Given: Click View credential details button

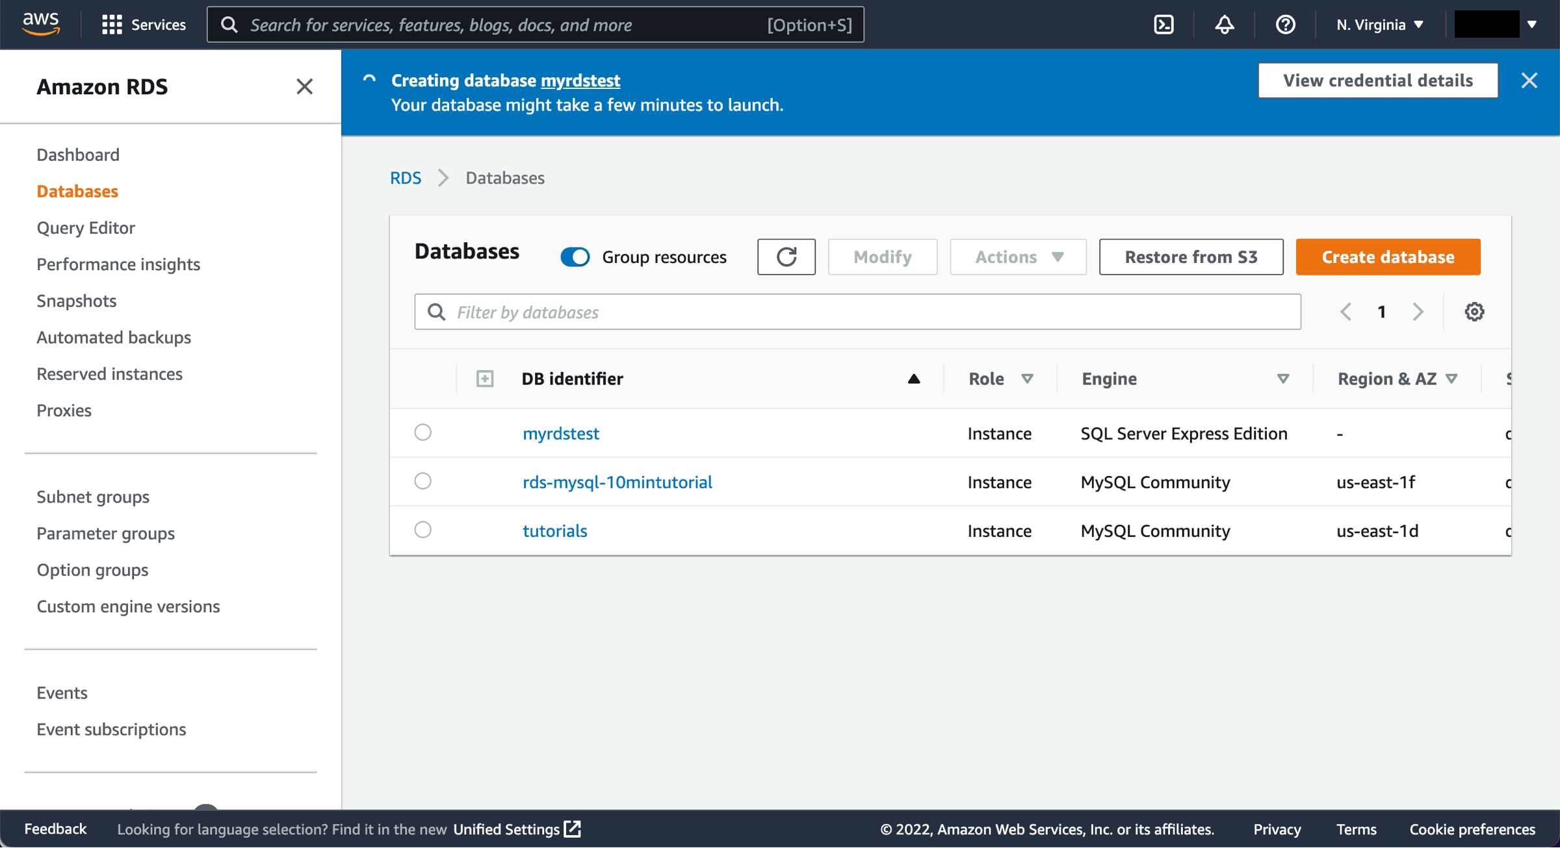Looking at the screenshot, I should point(1378,81).
